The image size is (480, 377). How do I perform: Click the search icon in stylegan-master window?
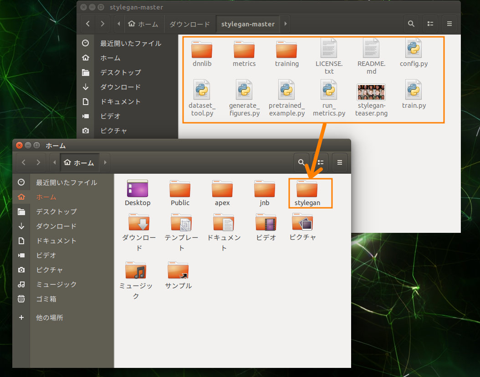(411, 24)
